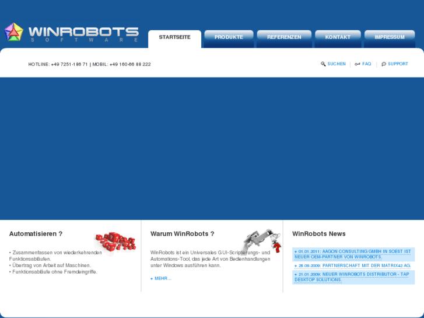
Task: Click the Automatisieren ? heading
Action: [x=36, y=234]
